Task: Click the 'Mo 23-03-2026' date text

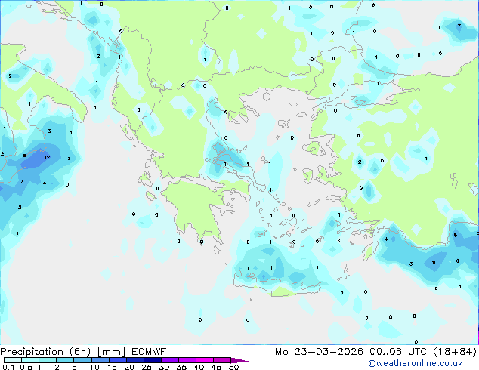Action: [319, 352]
